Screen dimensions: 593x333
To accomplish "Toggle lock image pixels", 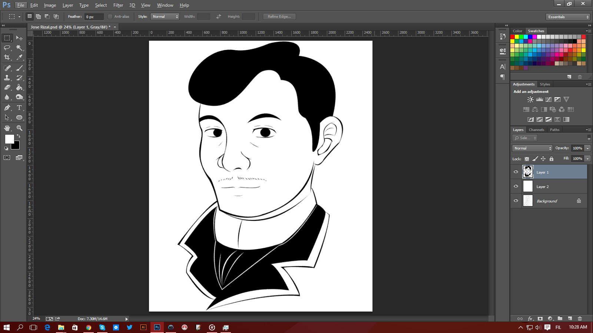I will click(x=535, y=159).
